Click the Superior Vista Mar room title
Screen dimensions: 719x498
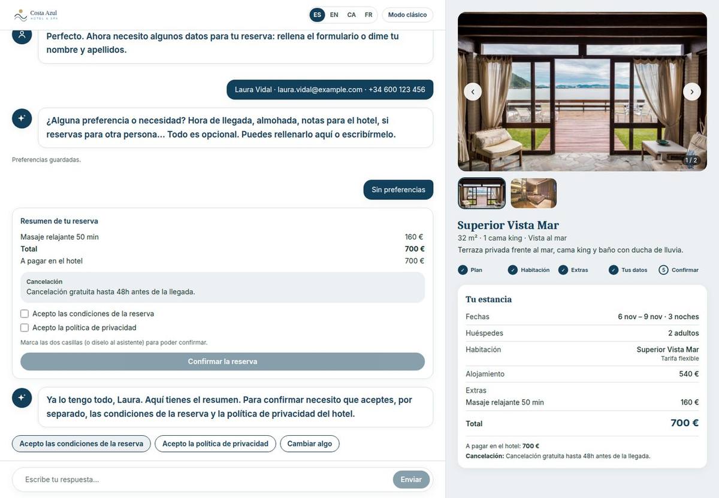click(x=508, y=225)
